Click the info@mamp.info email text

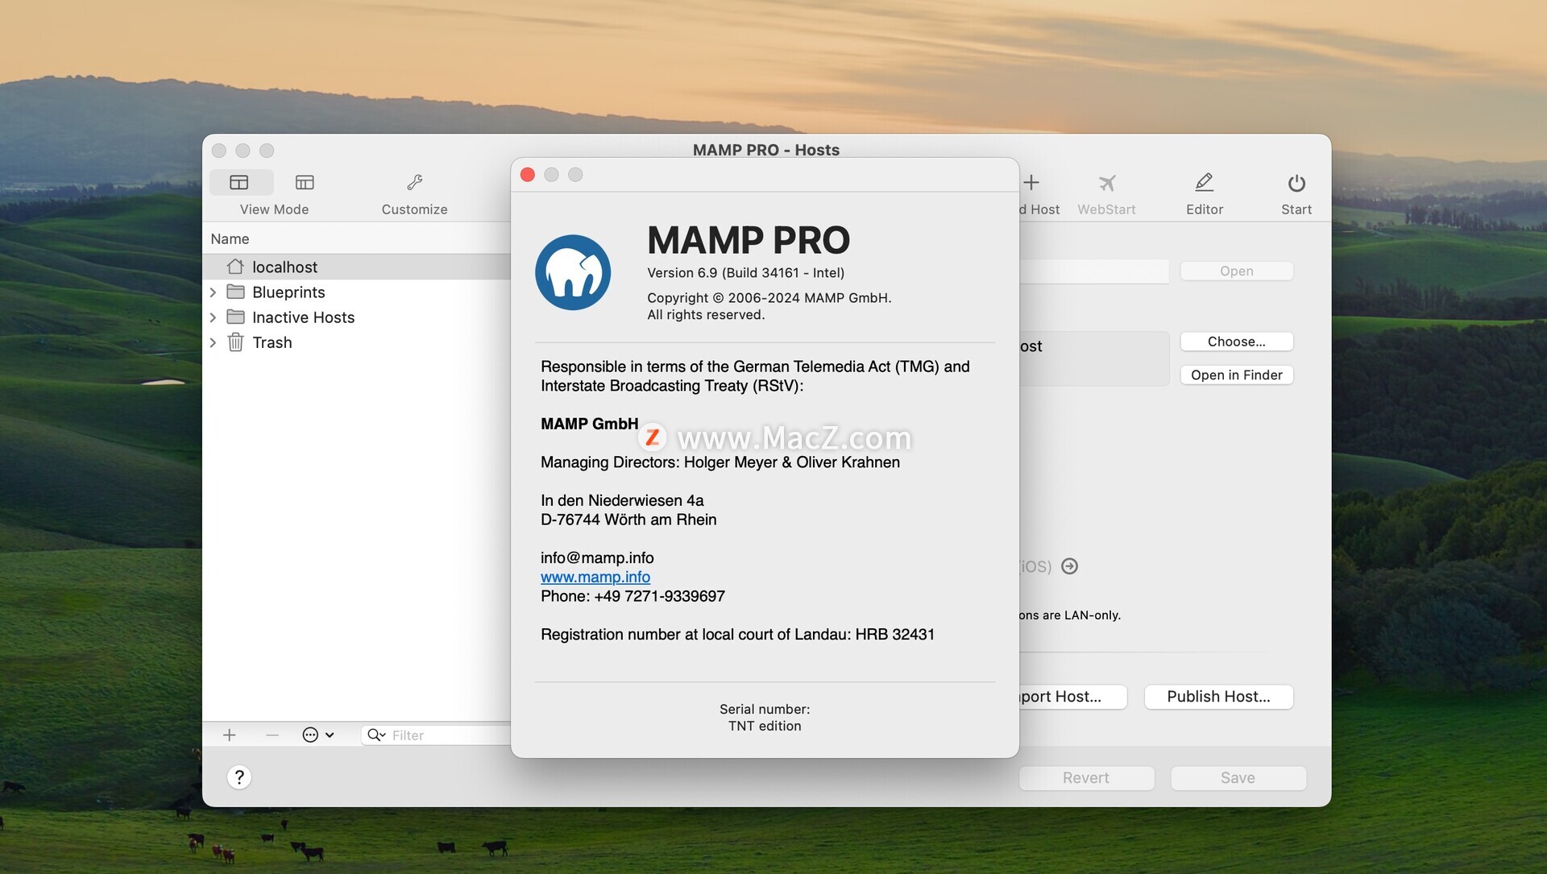click(x=597, y=557)
